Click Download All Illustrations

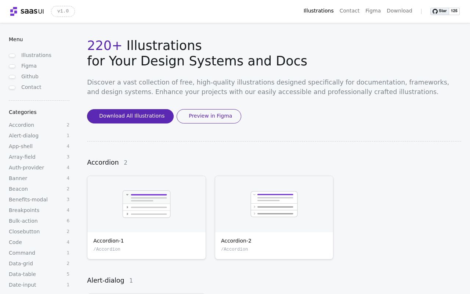[130, 116]
